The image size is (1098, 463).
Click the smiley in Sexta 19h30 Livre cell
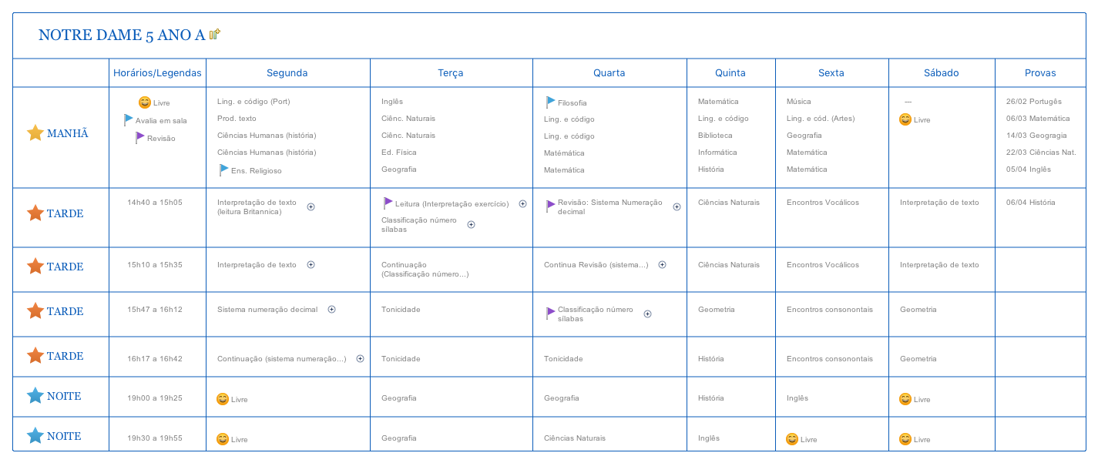pyautogui.click(x=792, y=439)
